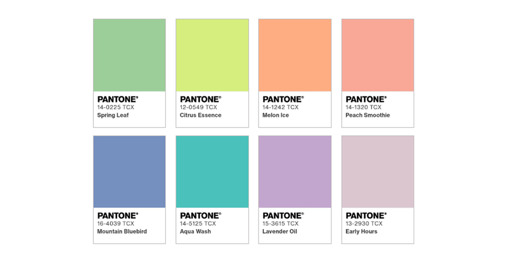Pick the Melon Ice orange swatch
The image size is (510, 255).
coord(295,55)
